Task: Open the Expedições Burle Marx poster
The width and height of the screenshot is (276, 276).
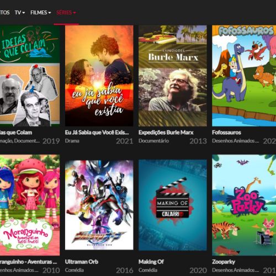Action: [173, 76]
